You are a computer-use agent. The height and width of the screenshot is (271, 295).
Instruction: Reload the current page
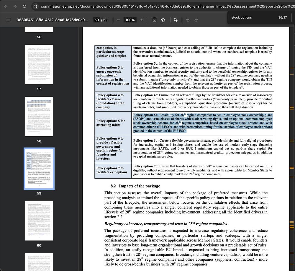coord(24,6)
